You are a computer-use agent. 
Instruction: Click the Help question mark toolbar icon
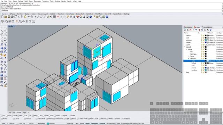coord(107,17)
